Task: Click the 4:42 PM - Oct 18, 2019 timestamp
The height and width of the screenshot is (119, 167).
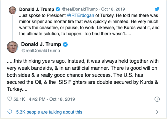Action: click(x=52, y=99)
